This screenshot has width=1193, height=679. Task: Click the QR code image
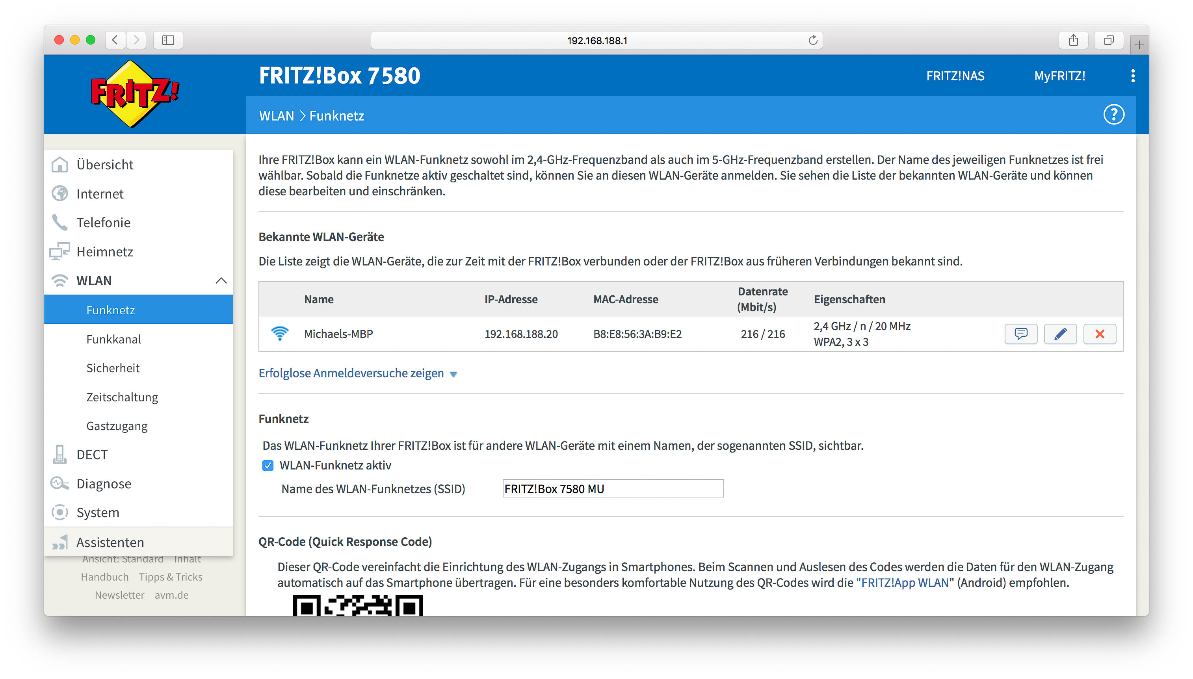(358, 605)
